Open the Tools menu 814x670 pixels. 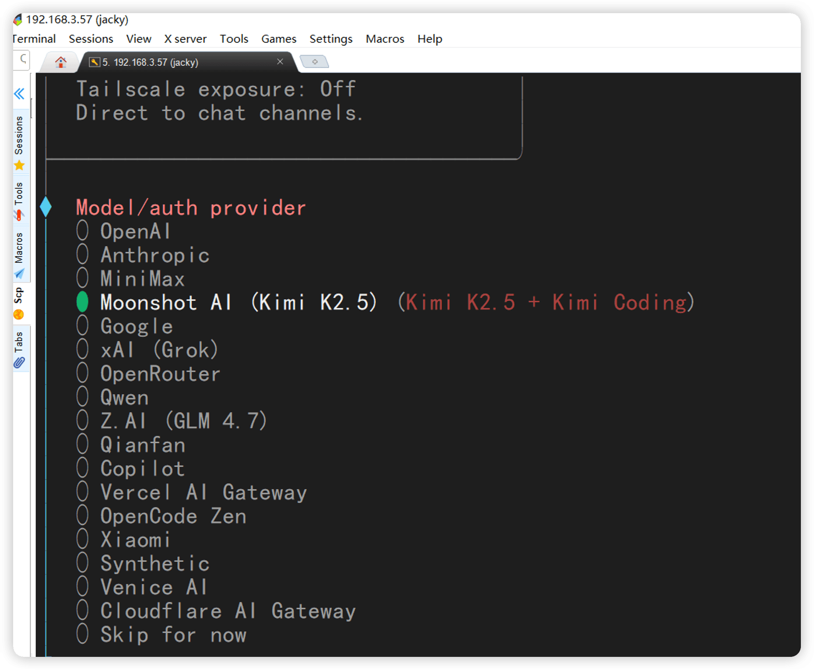click(234, 39)
